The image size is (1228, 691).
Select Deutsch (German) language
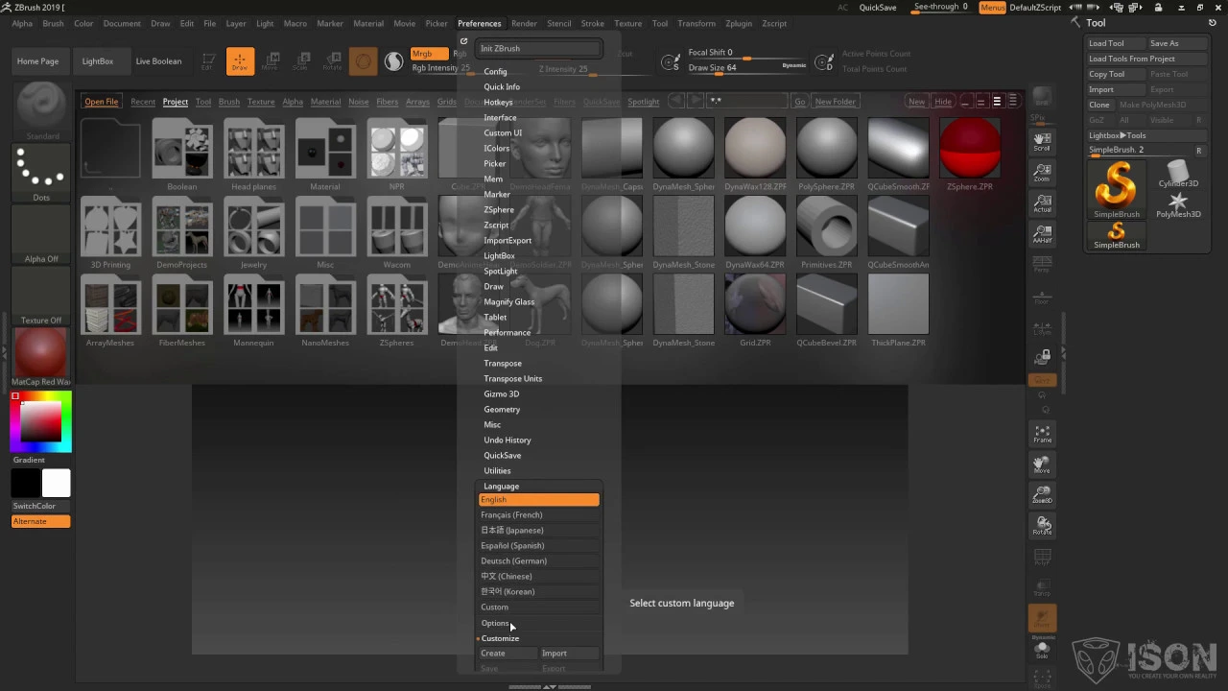(539, 560)
